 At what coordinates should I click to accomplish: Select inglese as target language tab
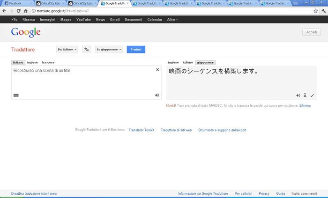tap(173, 62)
